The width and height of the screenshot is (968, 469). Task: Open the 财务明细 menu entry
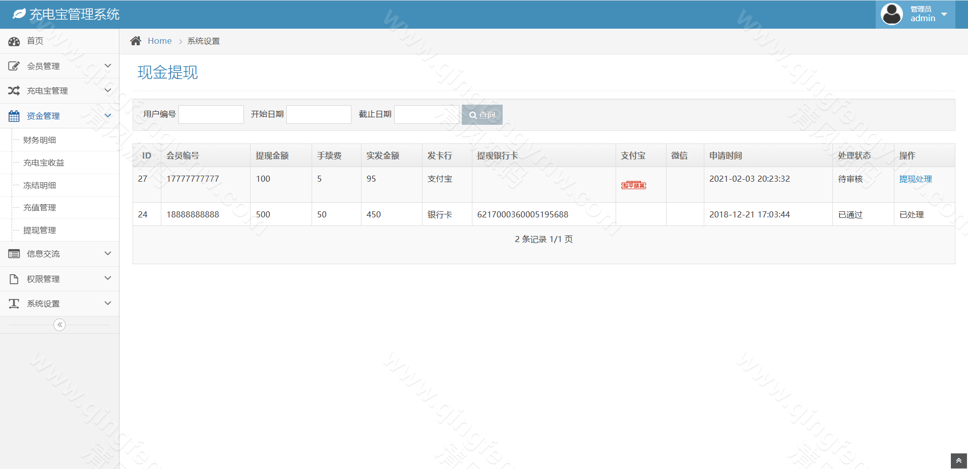coord(39,140)
